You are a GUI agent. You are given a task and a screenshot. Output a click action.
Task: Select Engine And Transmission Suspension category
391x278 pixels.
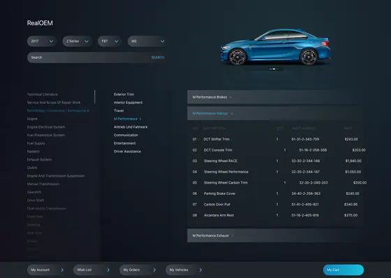pos(56,176)
